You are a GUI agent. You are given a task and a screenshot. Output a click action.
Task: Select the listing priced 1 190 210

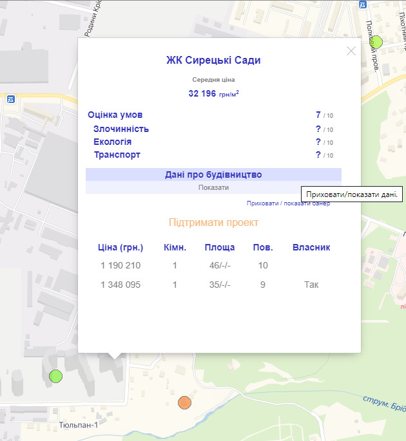pyautogui.click(x=121, y=265)
